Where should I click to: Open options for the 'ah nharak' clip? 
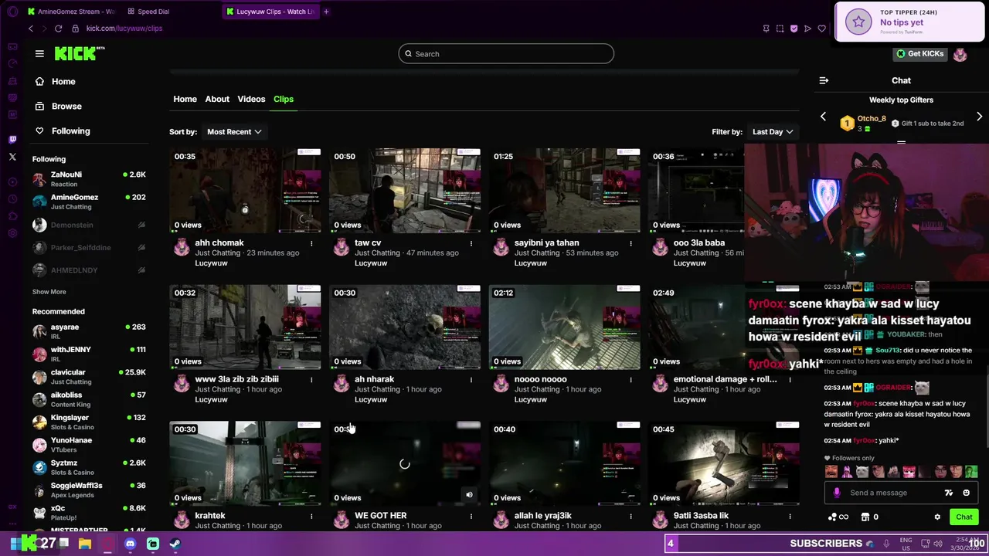[471, 380]
